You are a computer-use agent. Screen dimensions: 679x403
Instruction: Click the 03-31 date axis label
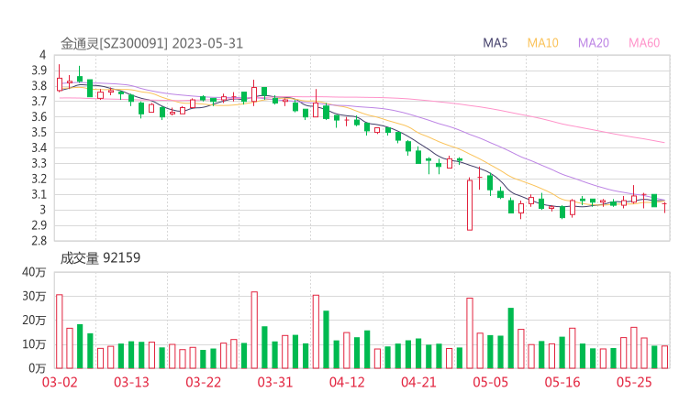(275, 382)
